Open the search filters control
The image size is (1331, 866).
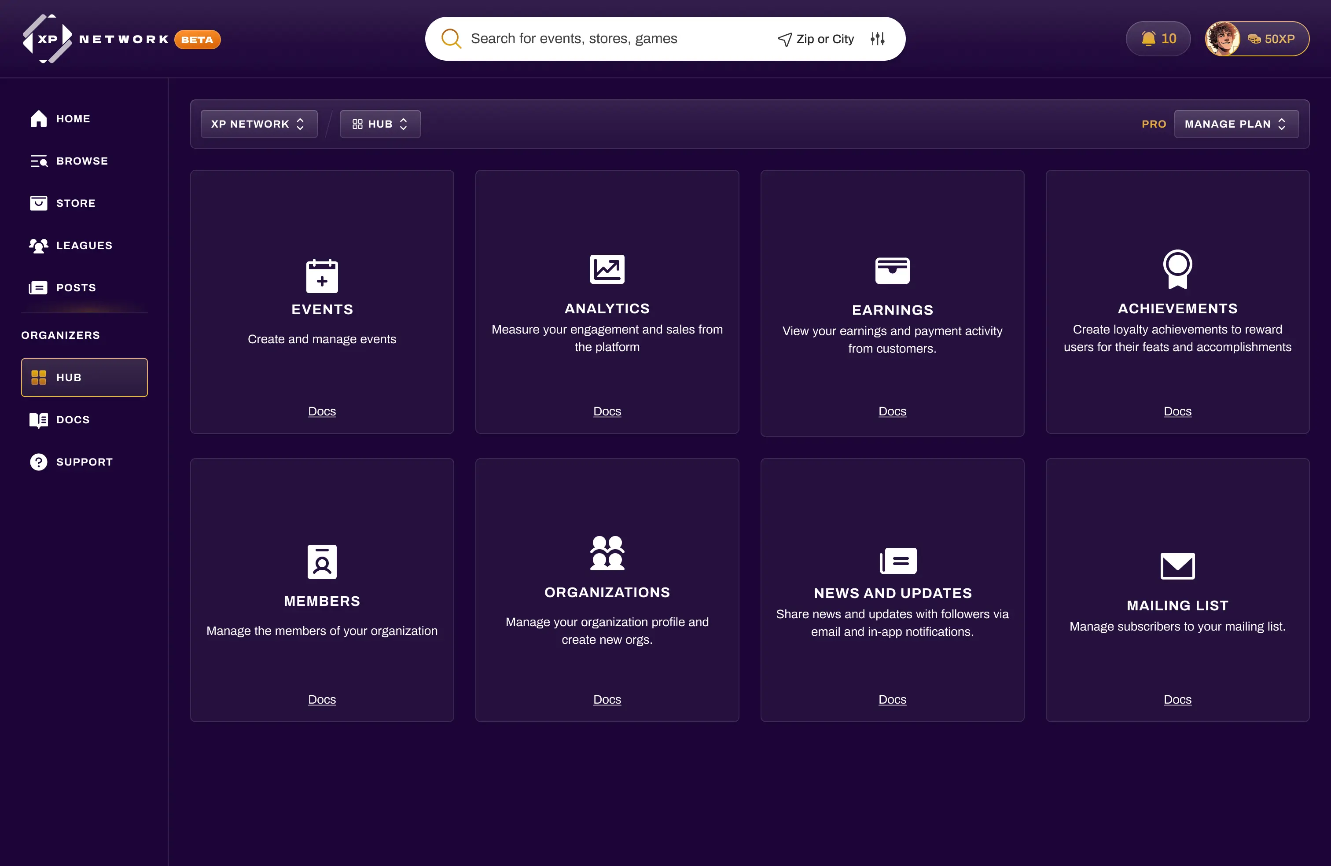(877, 38)
